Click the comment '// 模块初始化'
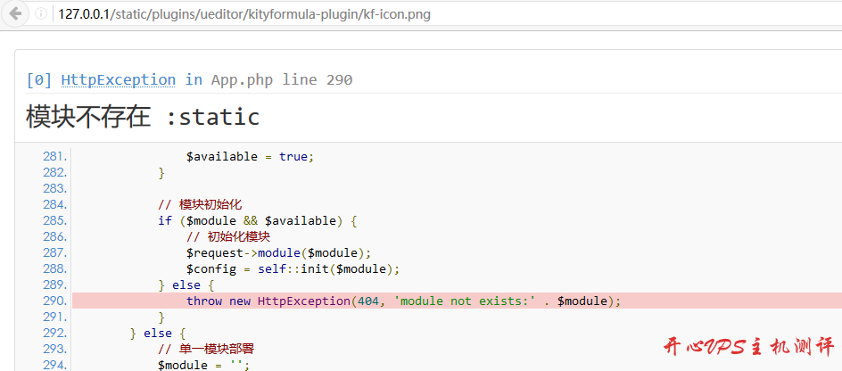The image size is (842, 371). pos(201,204)
